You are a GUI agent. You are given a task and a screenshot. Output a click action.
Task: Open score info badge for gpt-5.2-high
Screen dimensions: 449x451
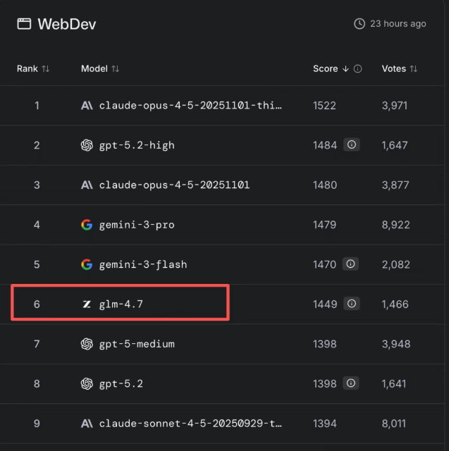(352, 144)
